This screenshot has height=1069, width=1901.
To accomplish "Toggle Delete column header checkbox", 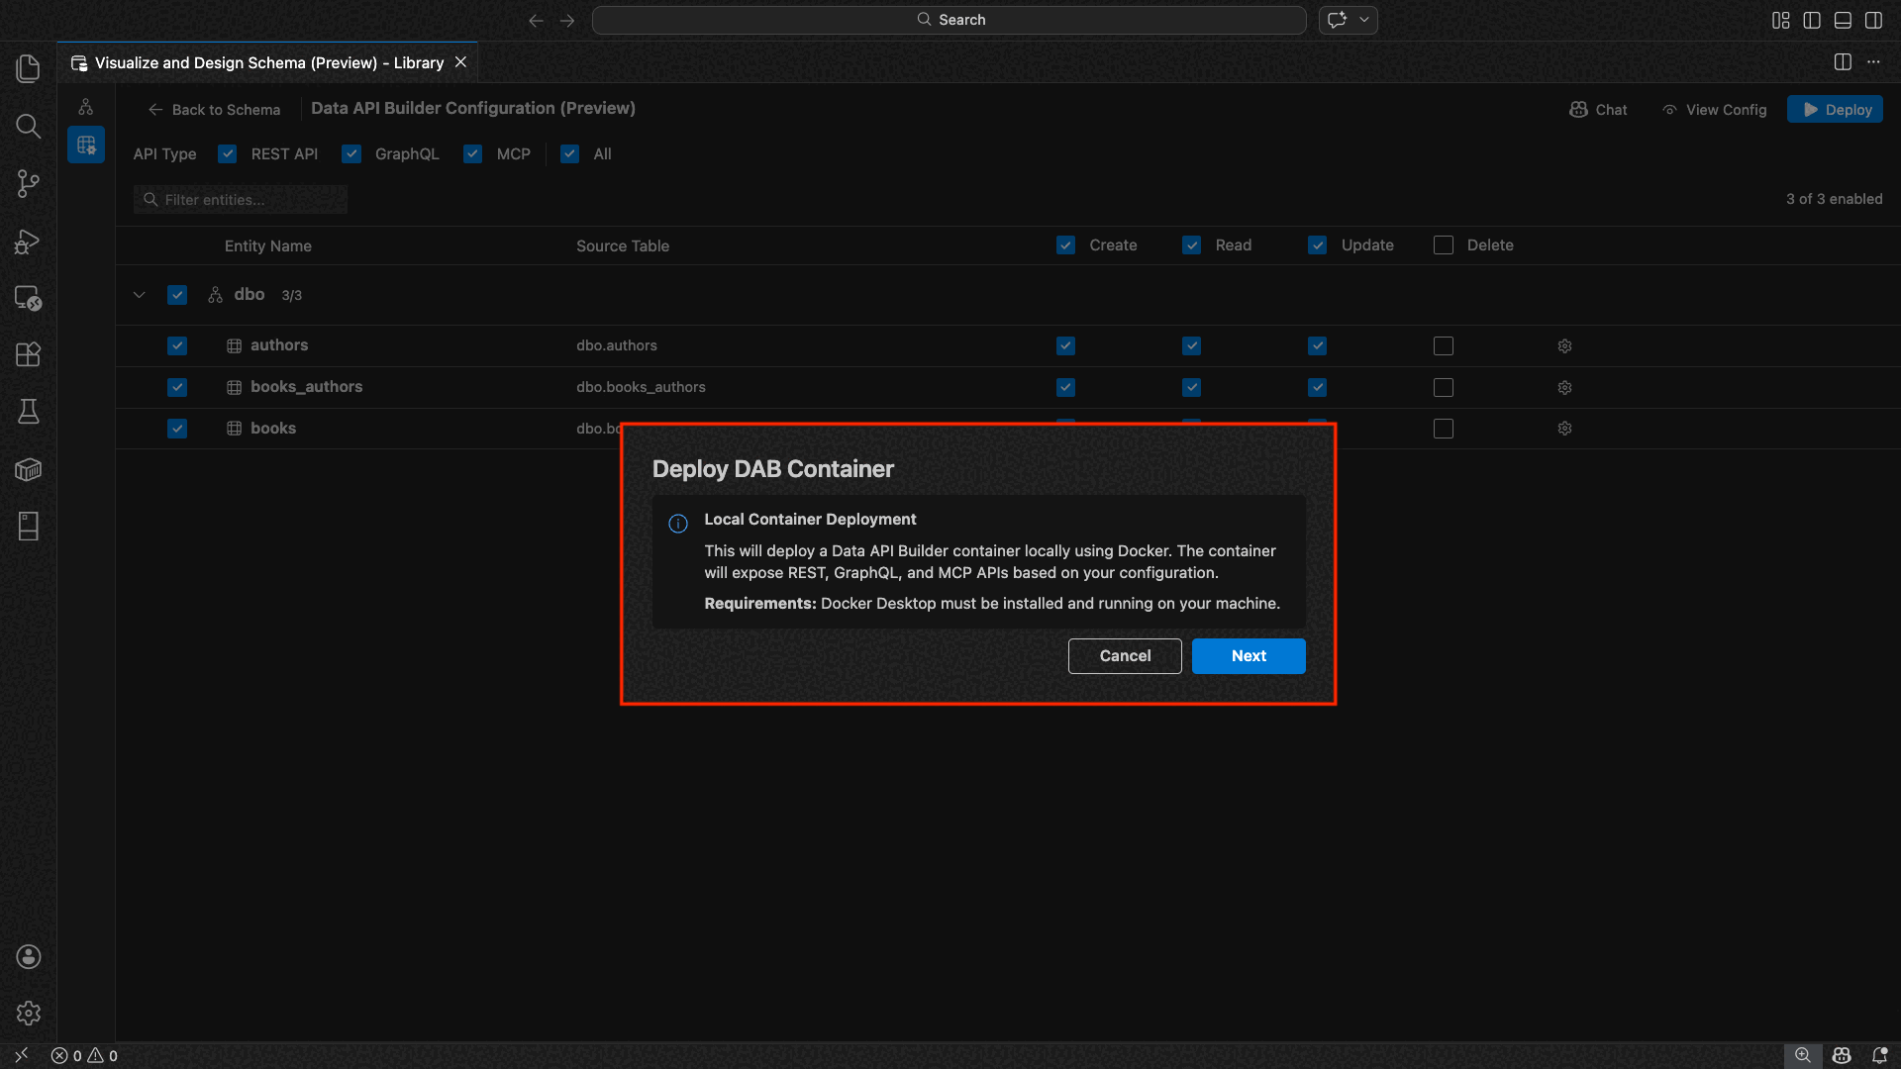I will 1444,245.
